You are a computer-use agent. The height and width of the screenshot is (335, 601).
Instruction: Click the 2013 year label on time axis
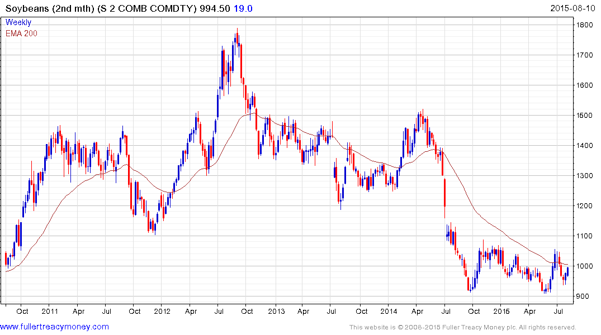pyautogui.click(x=276, y=311)
